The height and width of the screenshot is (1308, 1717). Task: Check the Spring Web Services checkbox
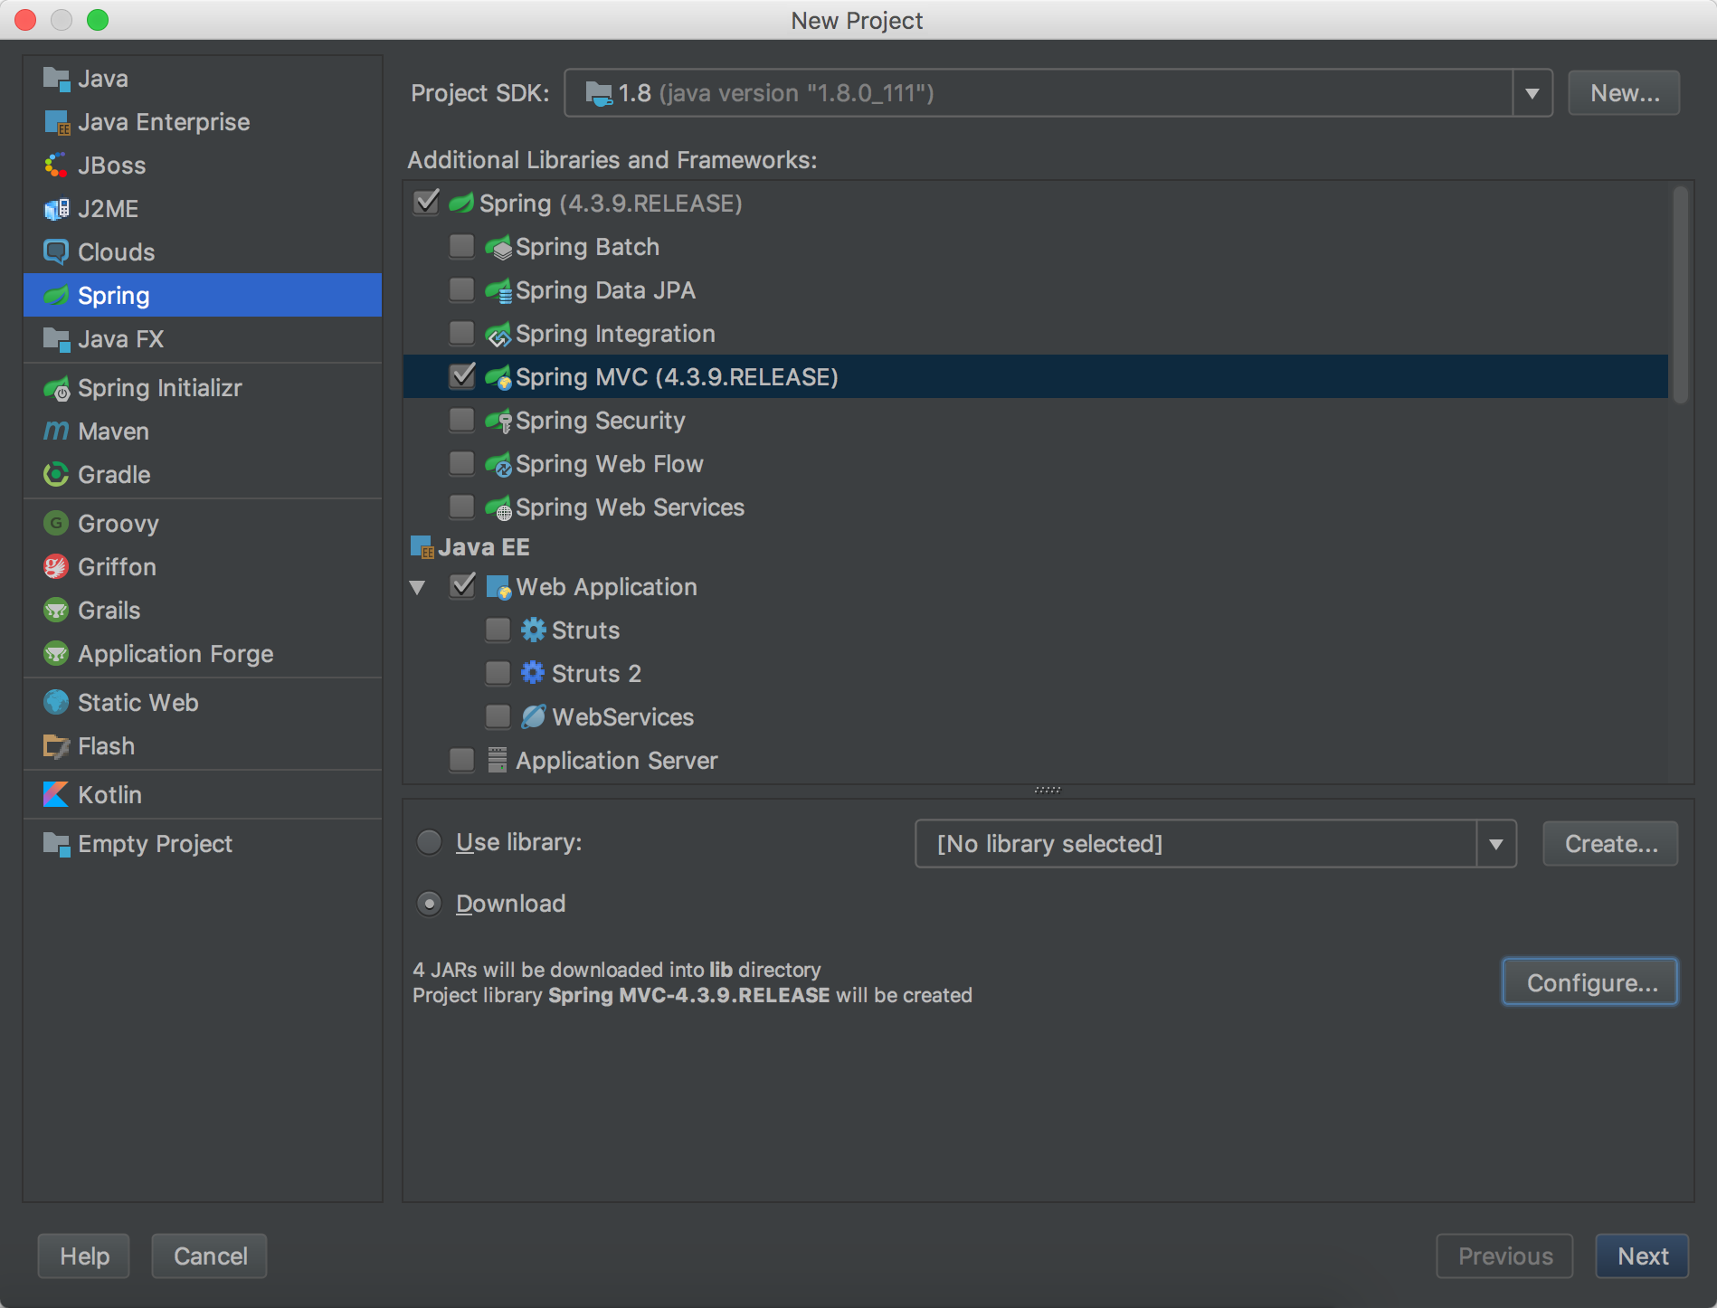pyautogui.click(x=462, y=507)
